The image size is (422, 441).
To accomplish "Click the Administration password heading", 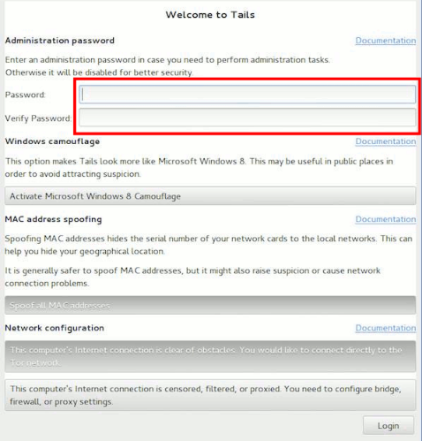I will (60, 41).
